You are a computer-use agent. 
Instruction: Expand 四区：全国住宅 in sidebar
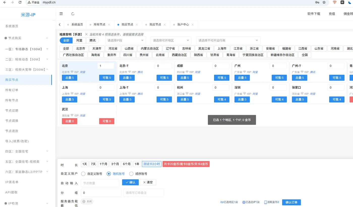26,151
